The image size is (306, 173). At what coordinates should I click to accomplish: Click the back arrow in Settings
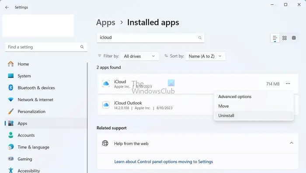click(x=7, y=7)
